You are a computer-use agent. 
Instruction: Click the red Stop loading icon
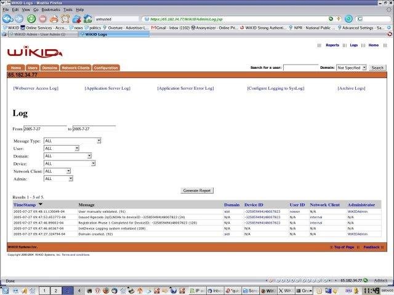click(42, 19)
